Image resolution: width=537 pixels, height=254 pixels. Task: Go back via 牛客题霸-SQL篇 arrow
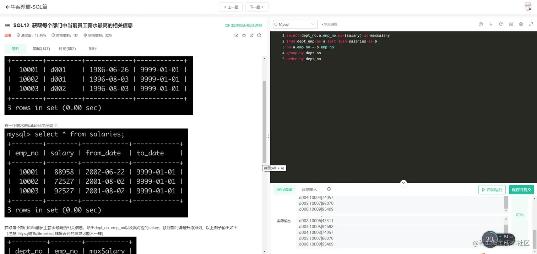(x=7, y=7)
